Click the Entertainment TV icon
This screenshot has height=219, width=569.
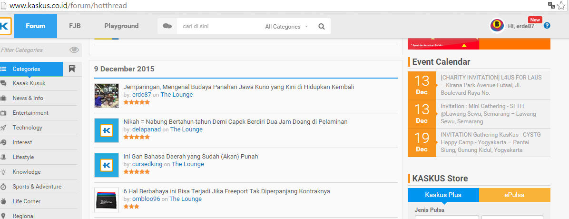tap(3, 113)
